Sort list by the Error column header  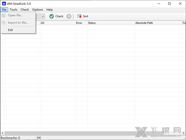(81, 23)
